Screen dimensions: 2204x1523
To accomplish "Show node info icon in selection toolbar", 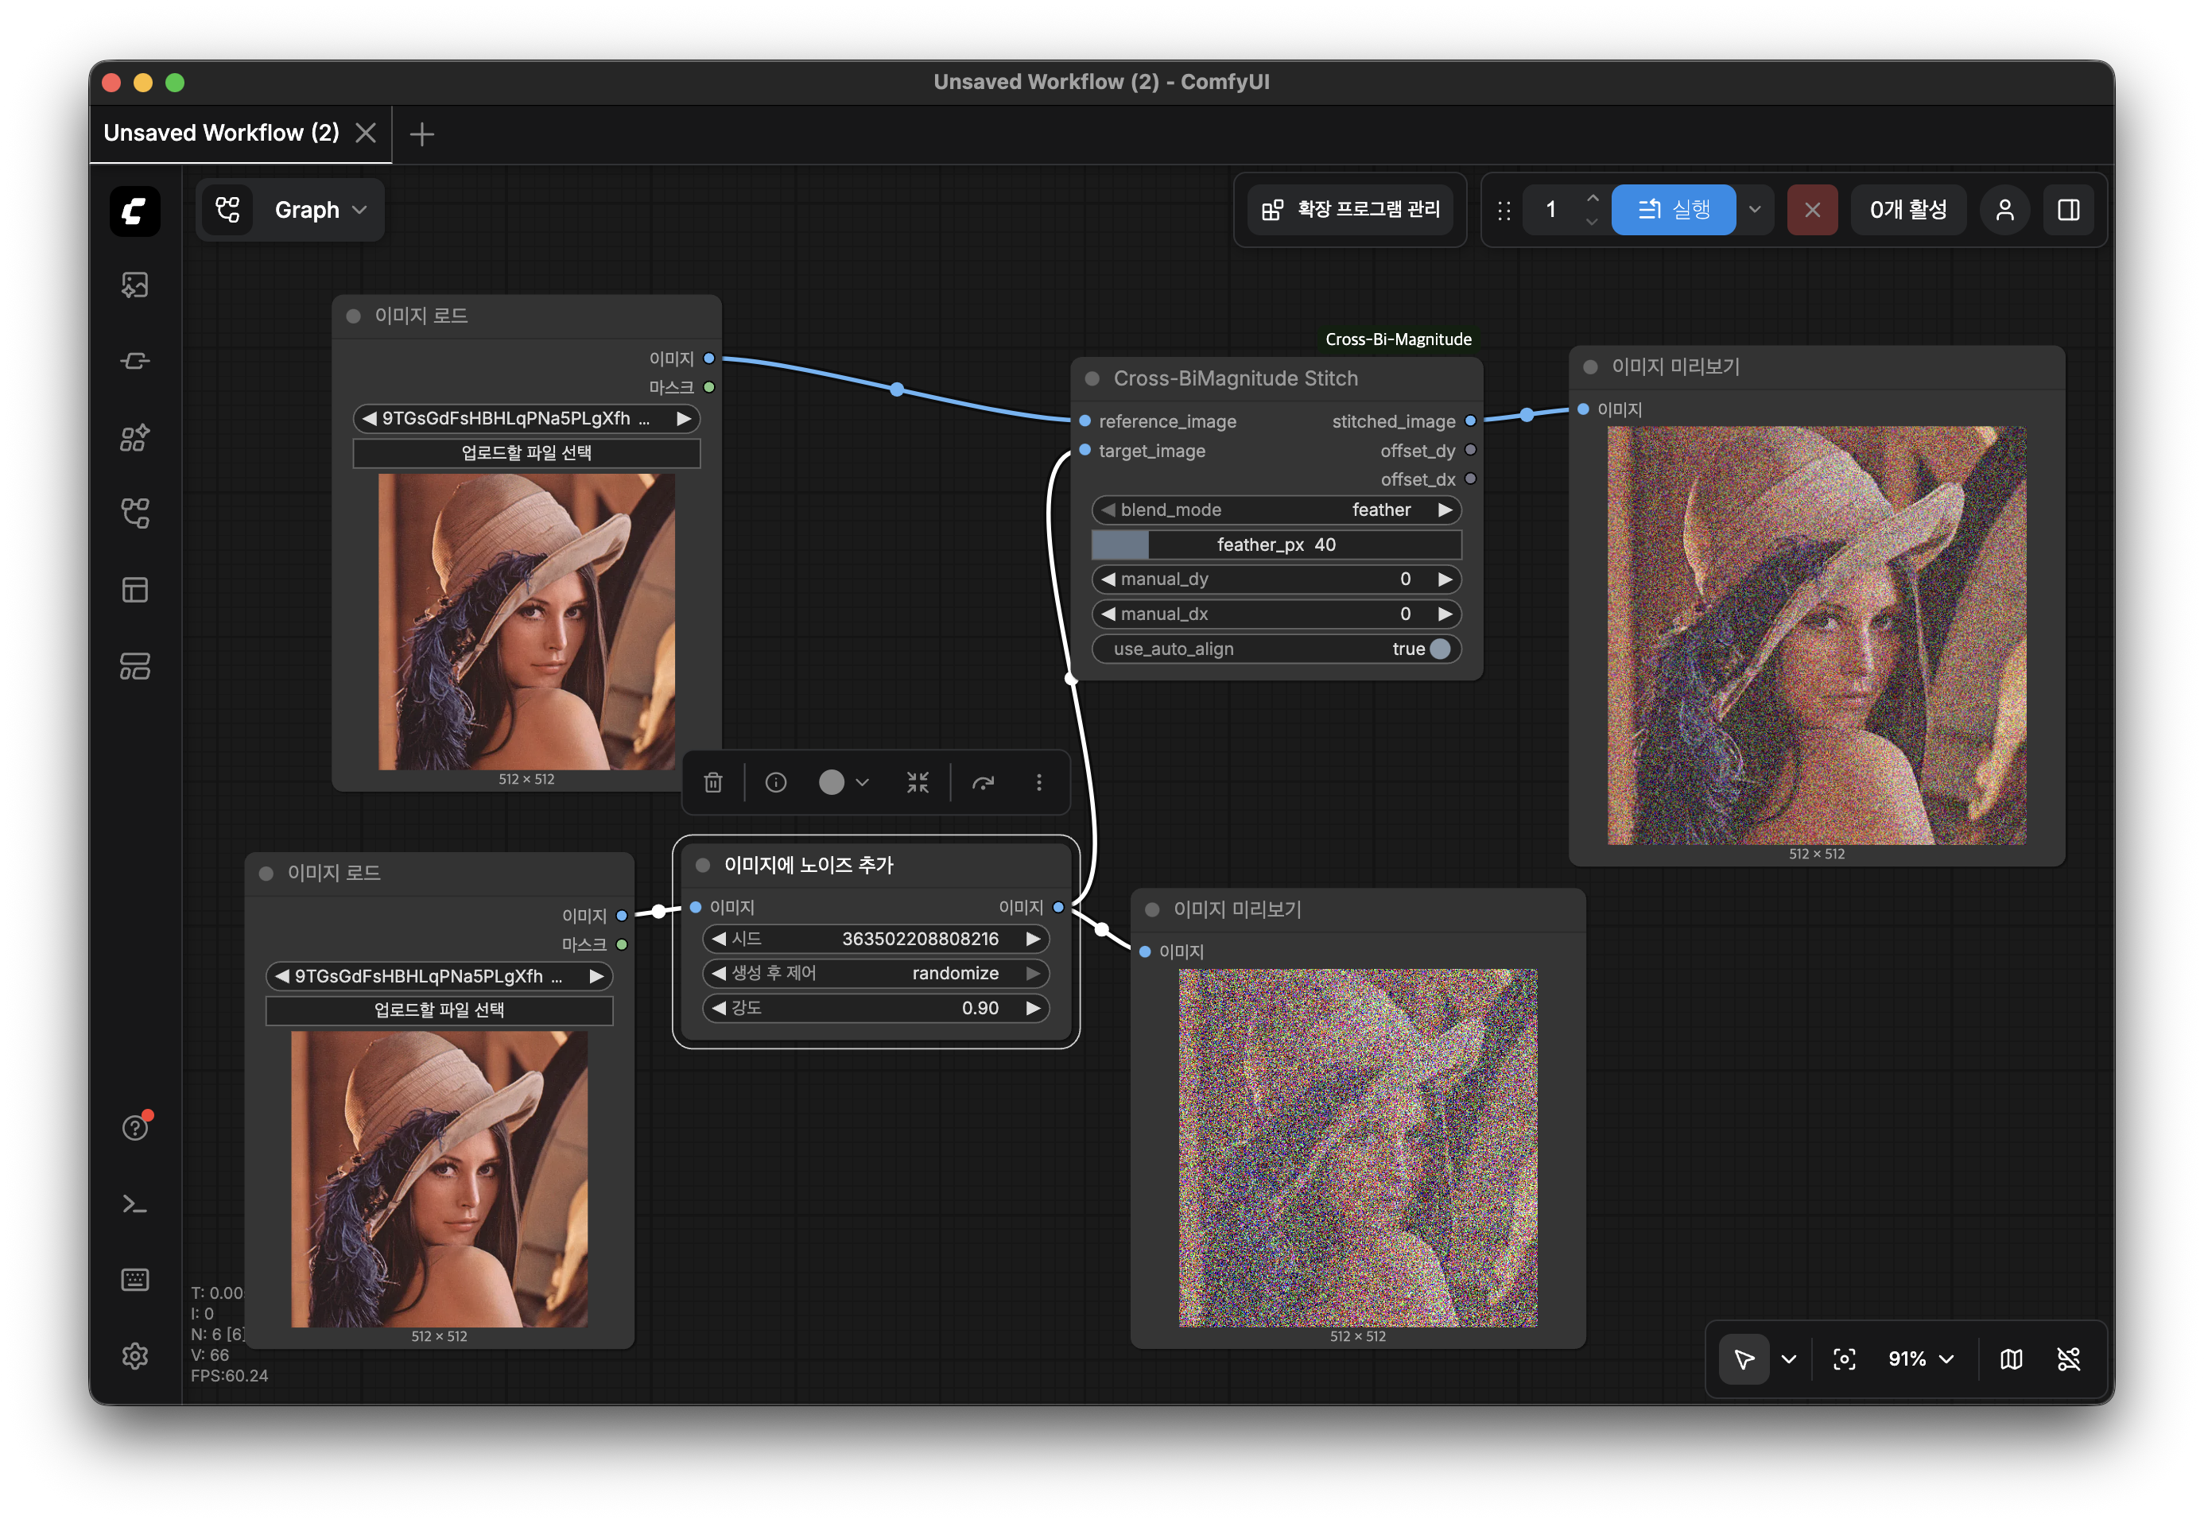I will pyautogui.click(x=776, y=782).
